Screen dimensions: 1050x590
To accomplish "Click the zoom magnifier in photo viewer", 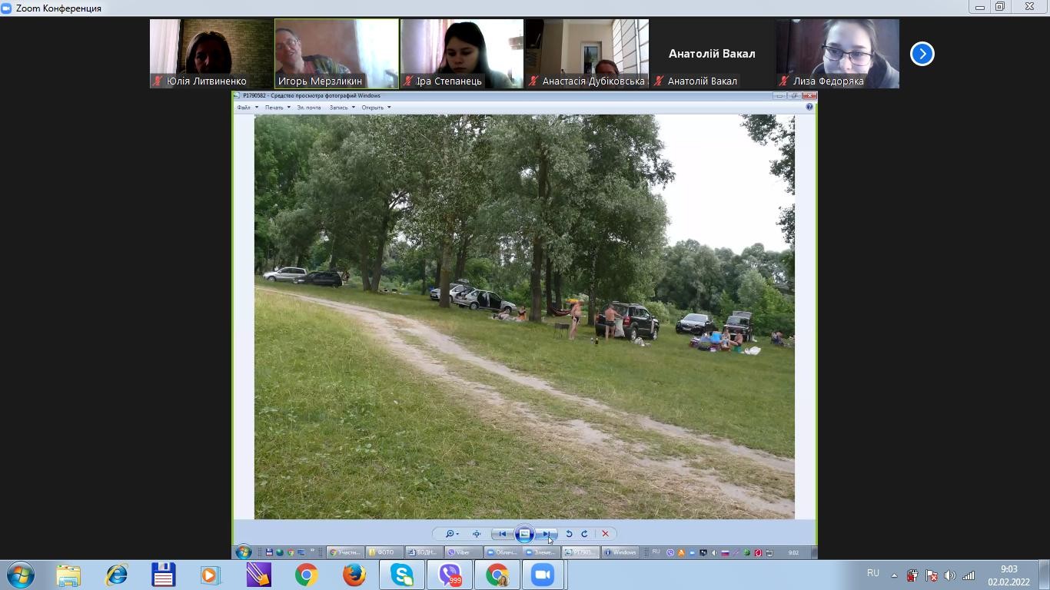I will pos(450,534).
